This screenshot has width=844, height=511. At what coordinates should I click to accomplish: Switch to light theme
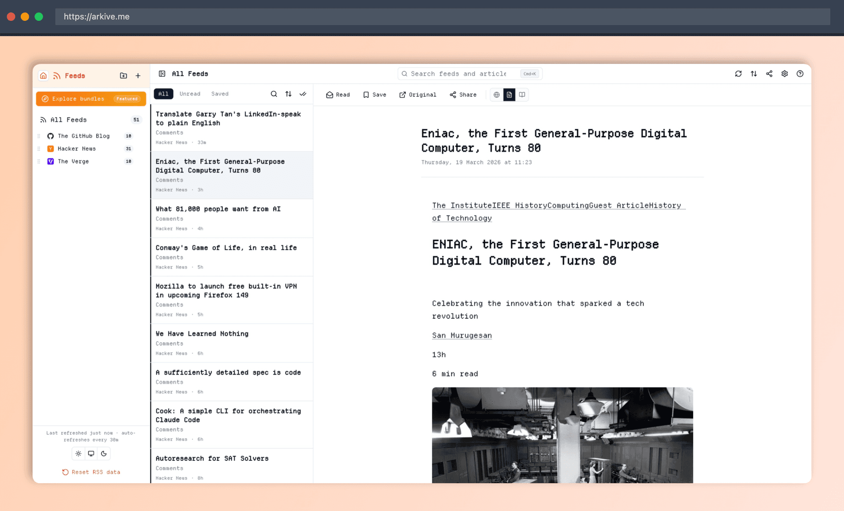coord(79,454)
